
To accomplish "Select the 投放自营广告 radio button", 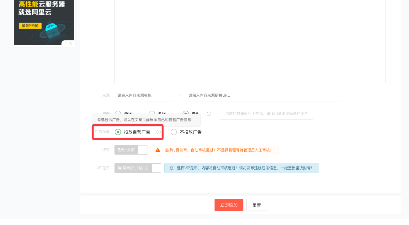I will [x=118, y=132].
